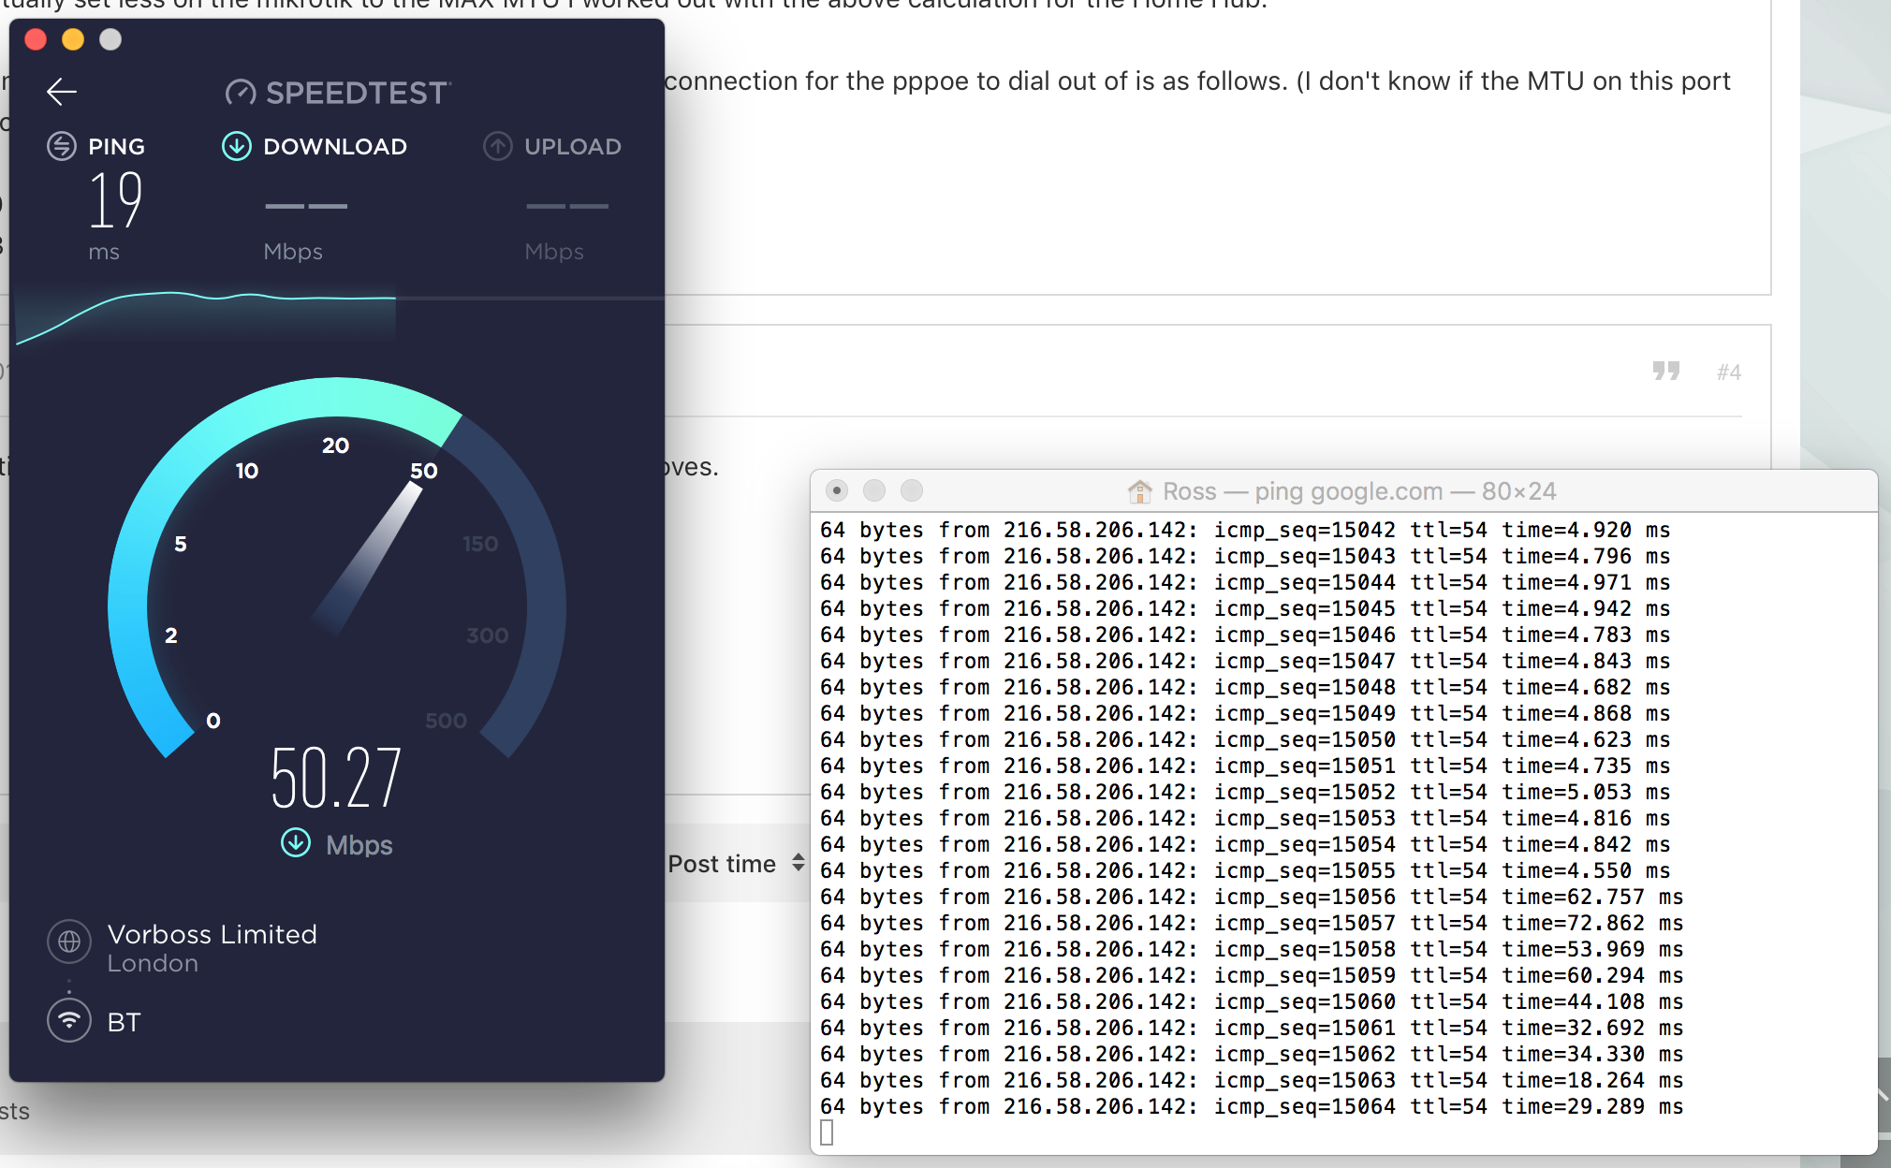Click inside the Terminal prompt area
This screenshot has width=1891, height=1168.
[828, 1131]
